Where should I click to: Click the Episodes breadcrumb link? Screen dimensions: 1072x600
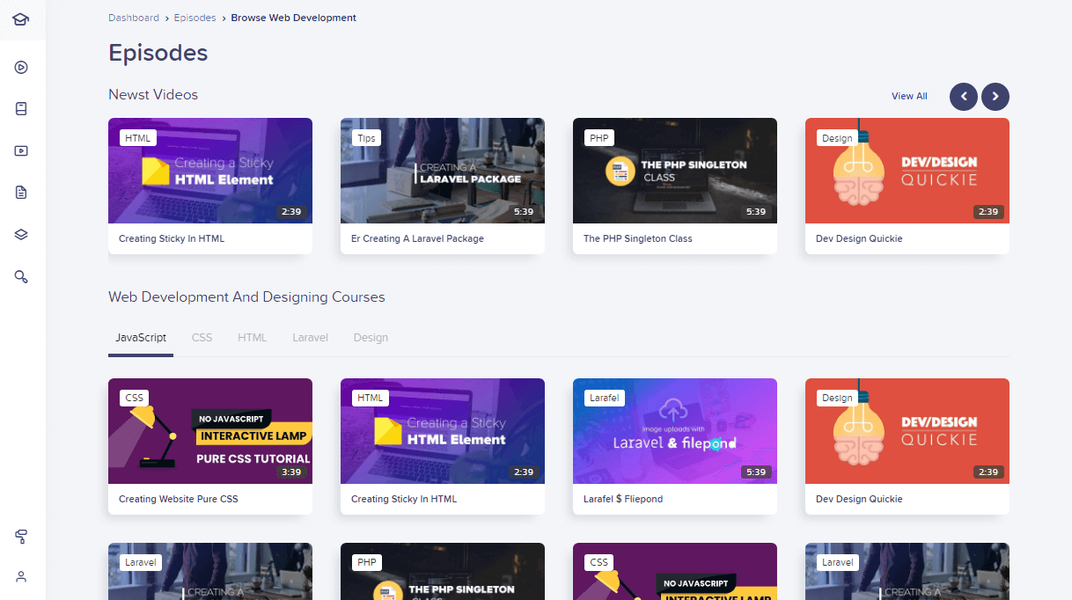[195, 18]
